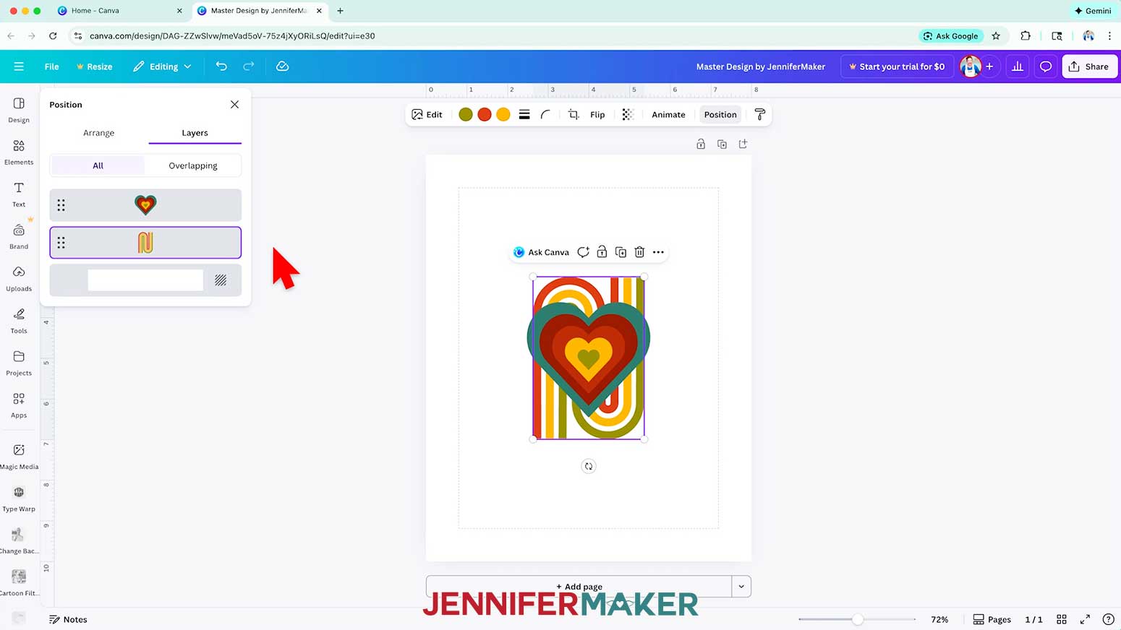The image size is (1121, 630).
Task: Toggle the Notes panel
Action: click(68, 619)
